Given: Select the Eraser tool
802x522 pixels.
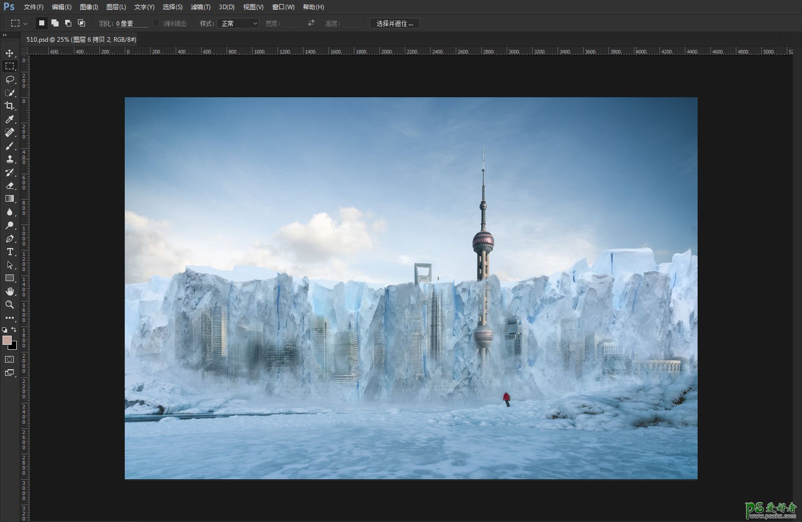Looking at the screenshot, I should [10, 185].
